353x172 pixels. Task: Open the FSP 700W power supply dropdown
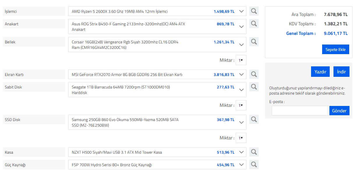point(157,165)
